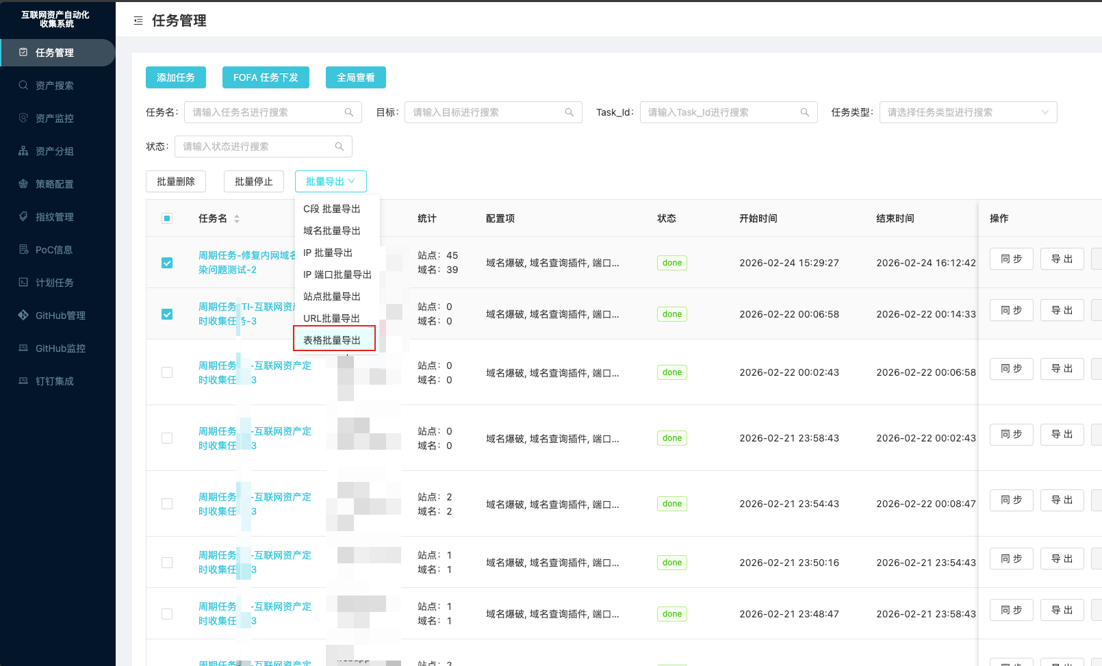
Task: Uncheck the task started 2026-02-22 00:06:58
Action: (x=167, y=314)
